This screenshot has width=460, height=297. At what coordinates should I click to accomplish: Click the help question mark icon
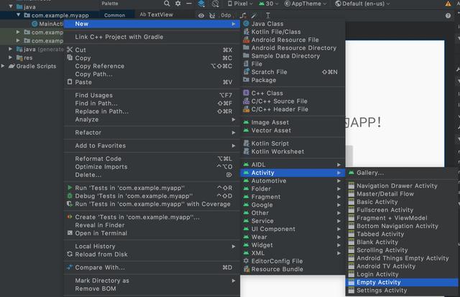pos(448,16)
